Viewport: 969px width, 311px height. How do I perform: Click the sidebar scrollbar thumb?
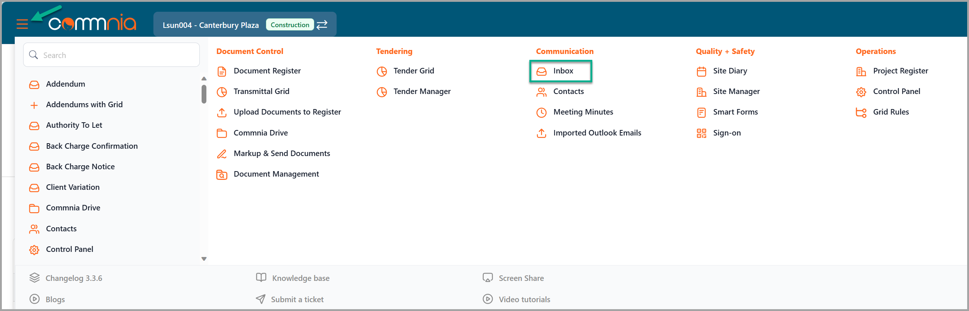point(204,94)
